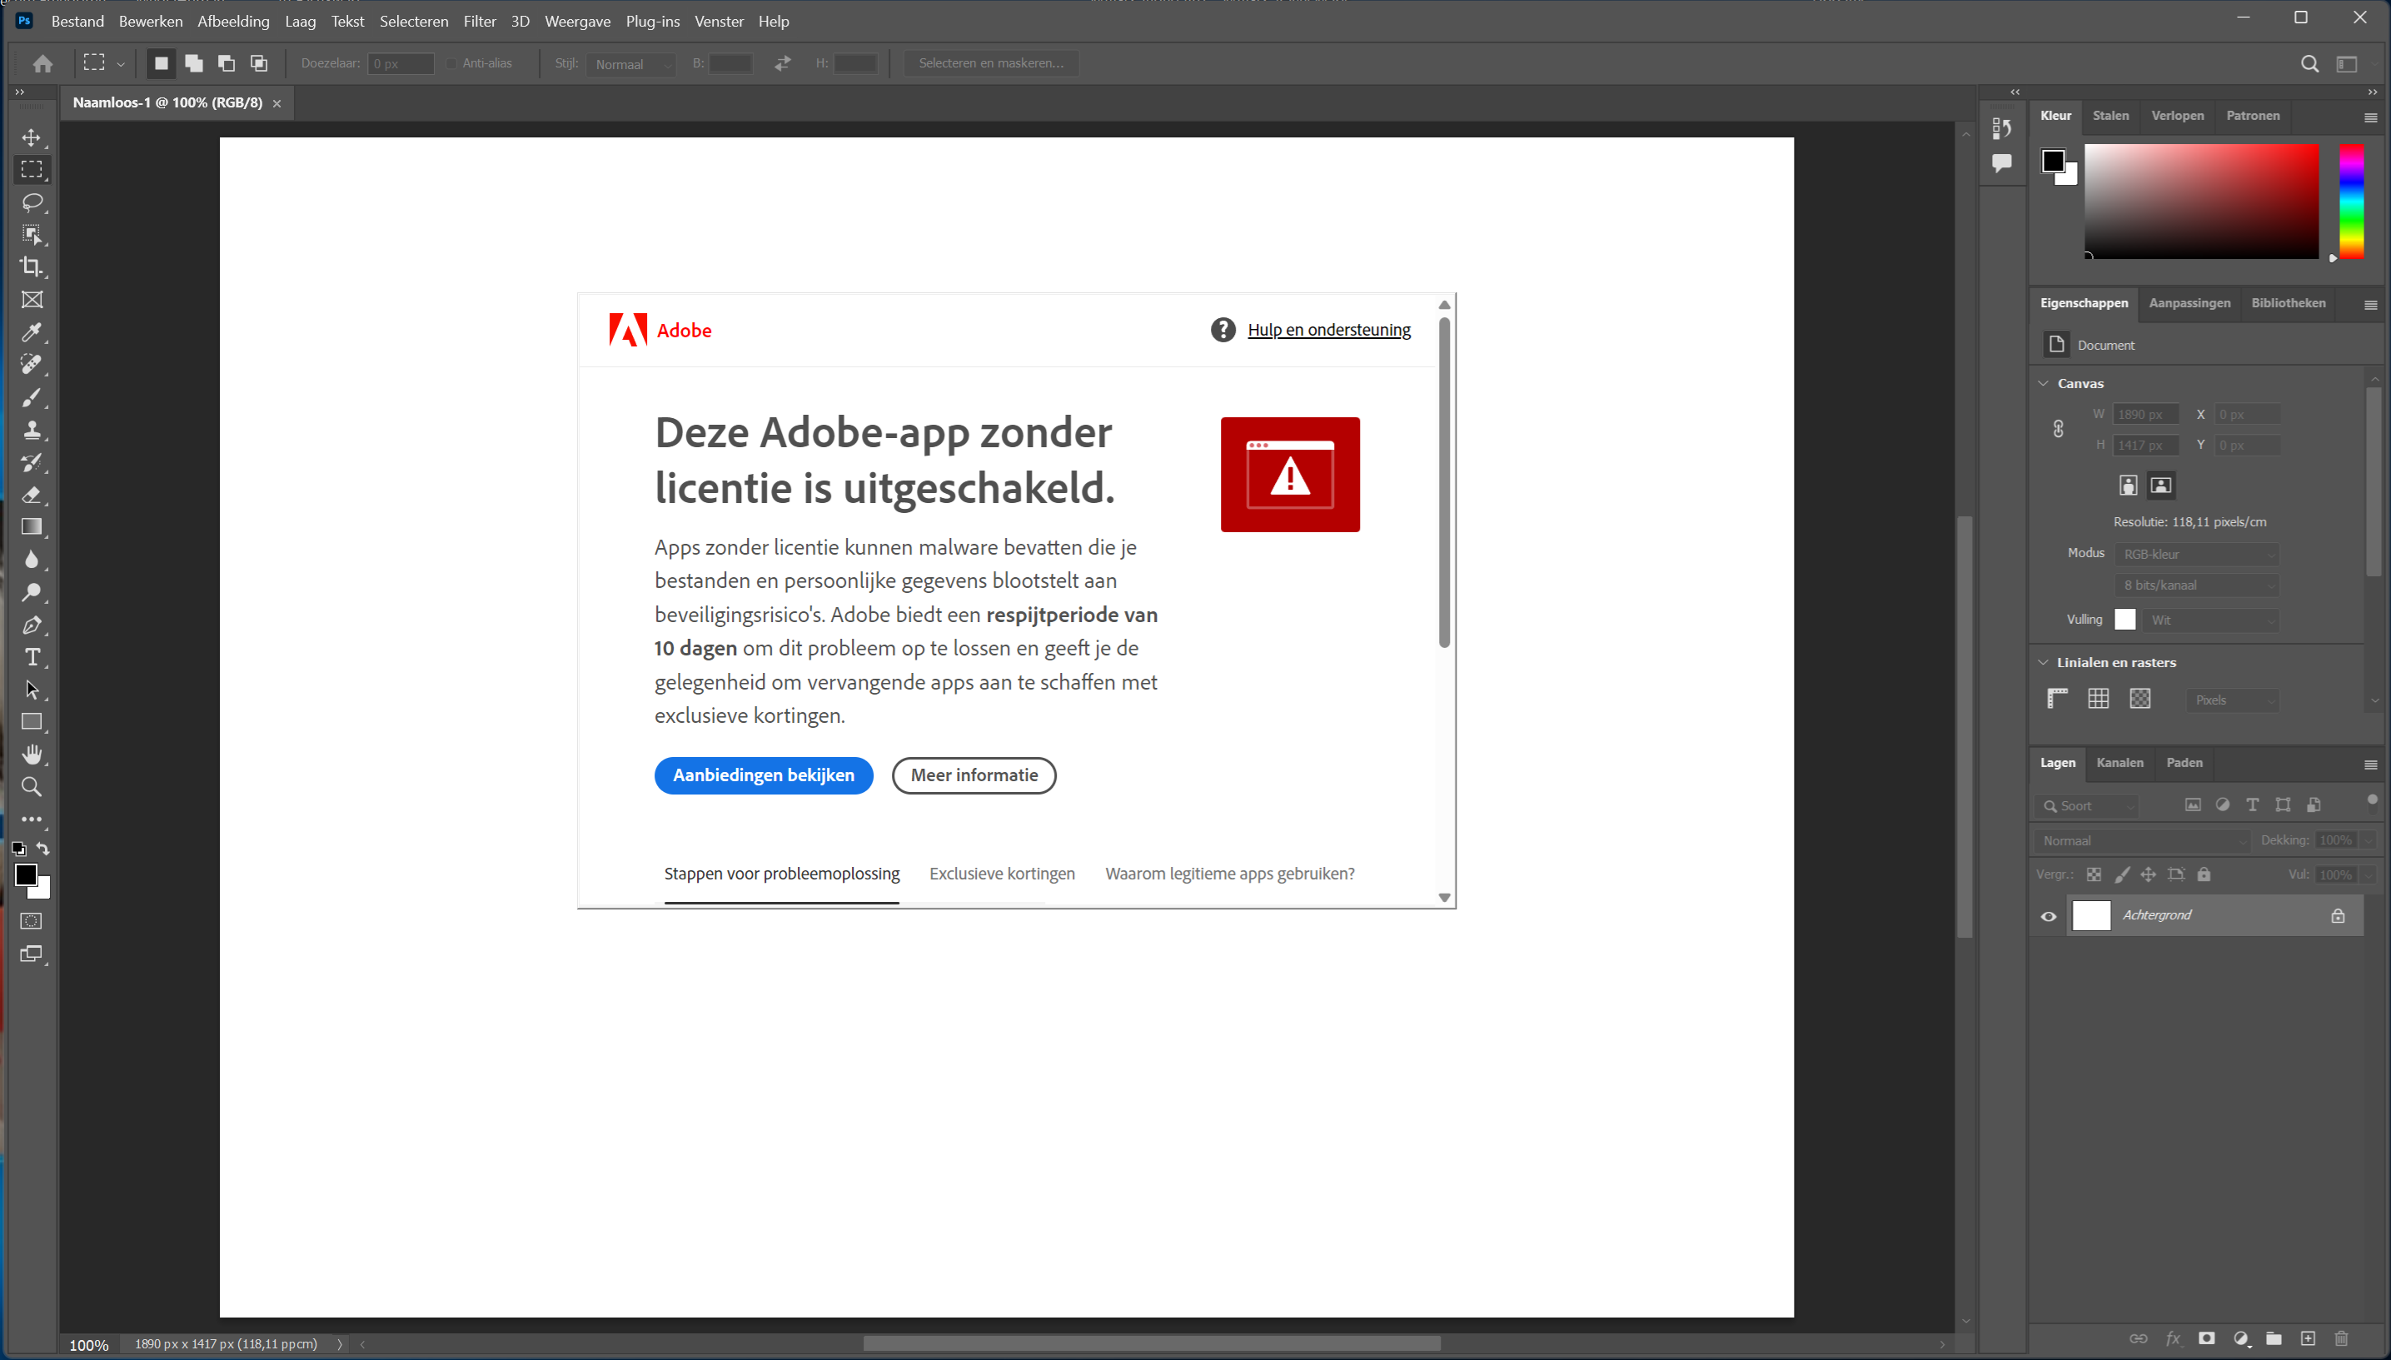The image size is (2391, 1360).
Task: Click the create new layer icon
Action: click(2308, 1338)
